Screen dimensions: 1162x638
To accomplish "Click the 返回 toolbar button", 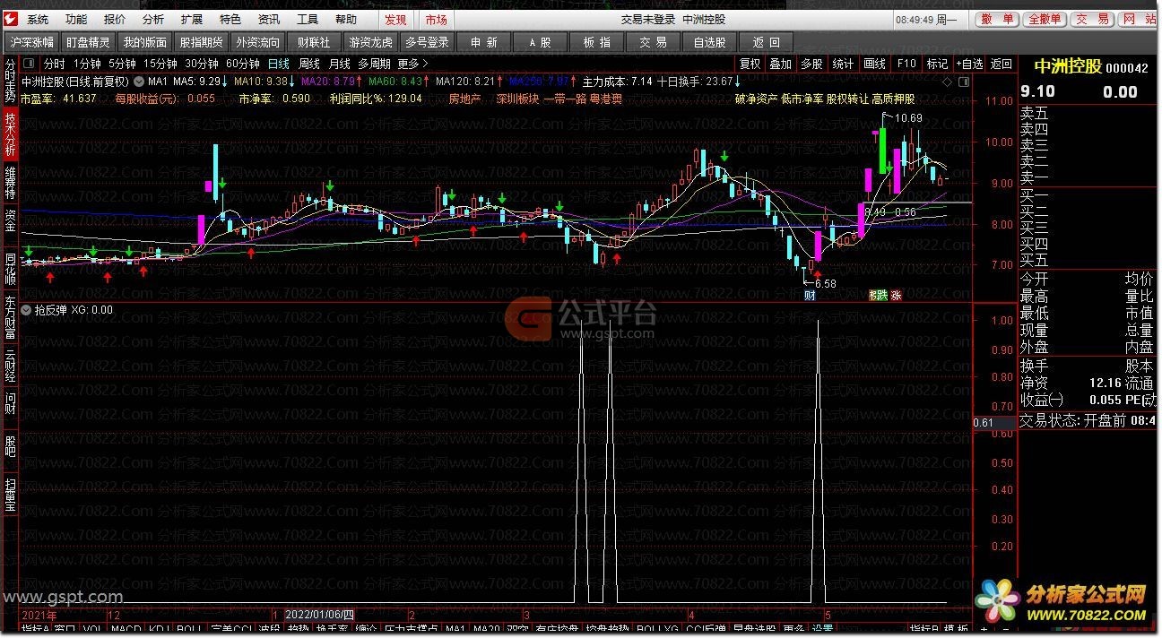I will pyautogui.click(x=766, y=42).
